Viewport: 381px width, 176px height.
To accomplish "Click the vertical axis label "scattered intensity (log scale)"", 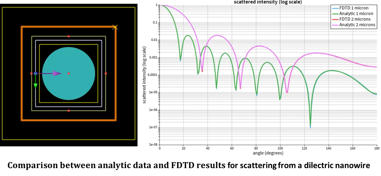I will click(x=144, y=75).
